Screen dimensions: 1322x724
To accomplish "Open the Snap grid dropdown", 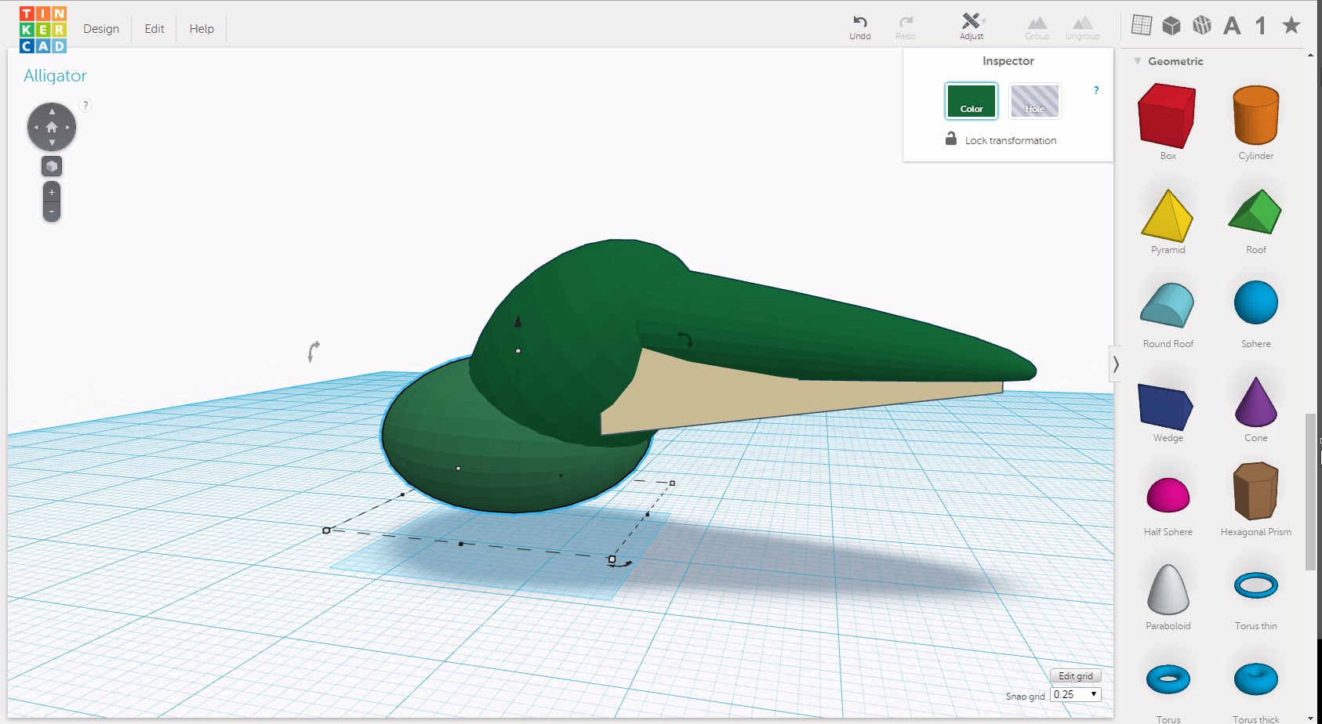I will coord(1075,694).
